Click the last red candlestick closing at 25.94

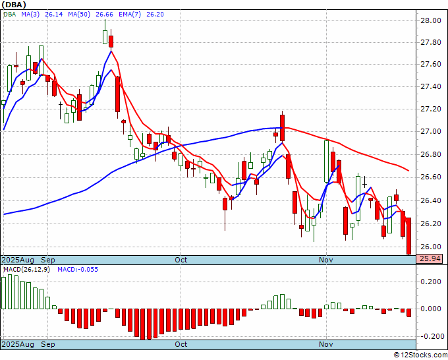click(x=408, y=236)
